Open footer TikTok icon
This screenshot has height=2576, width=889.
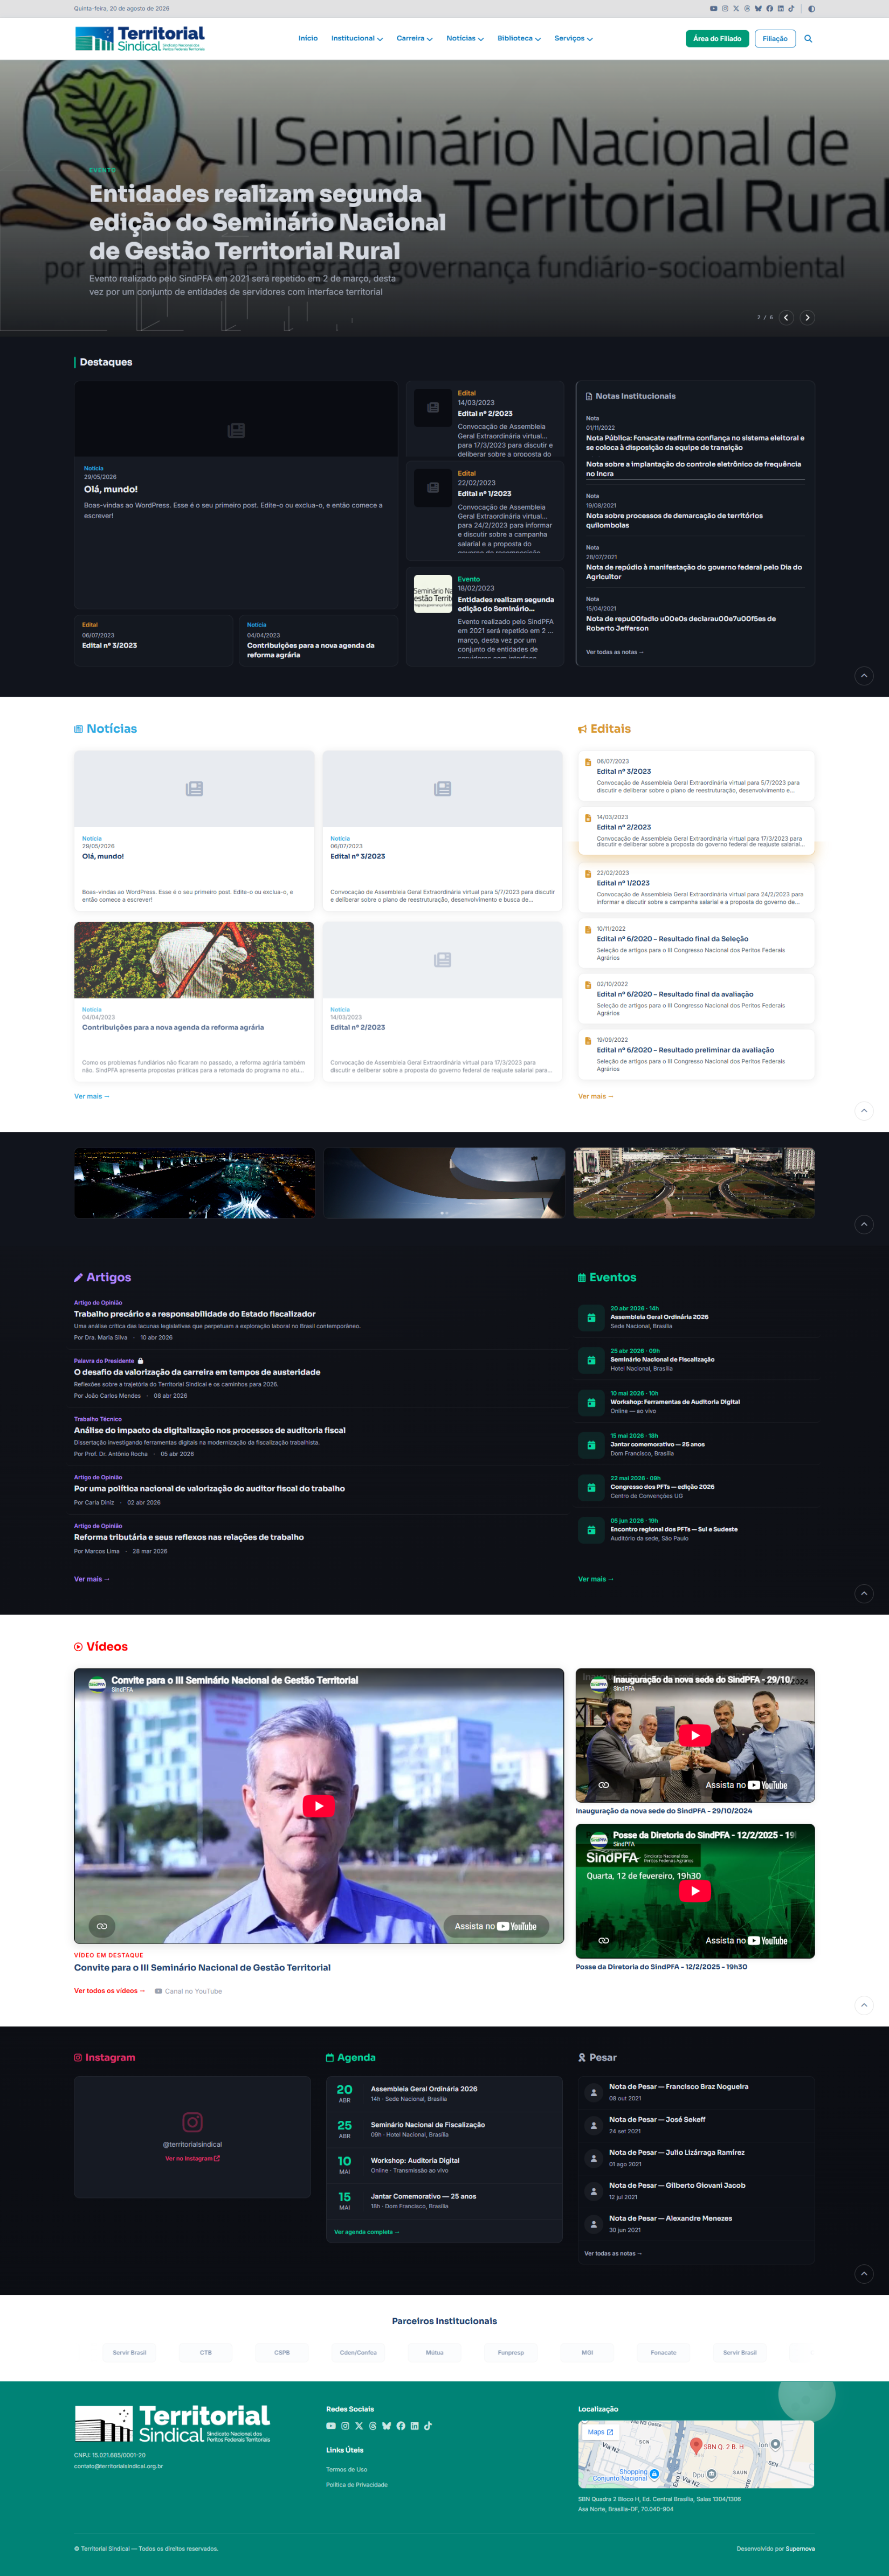[x=428, y=2426]
